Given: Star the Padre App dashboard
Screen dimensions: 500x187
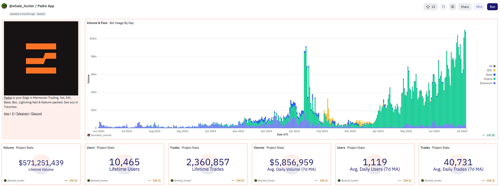Looking at the screenshot, I should click(x=430, y=7).
